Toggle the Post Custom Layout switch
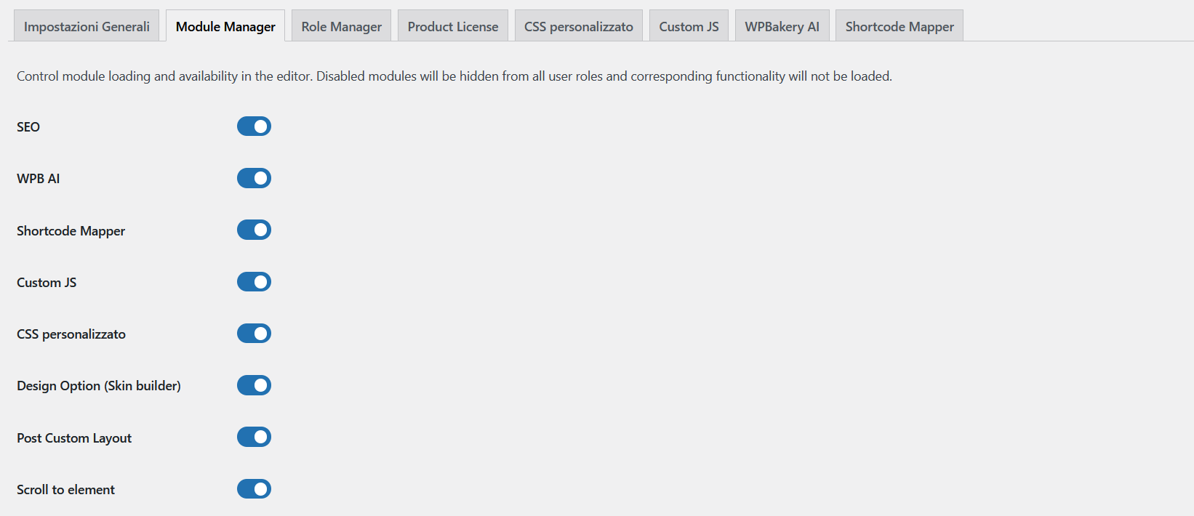 tap(254, 437)
